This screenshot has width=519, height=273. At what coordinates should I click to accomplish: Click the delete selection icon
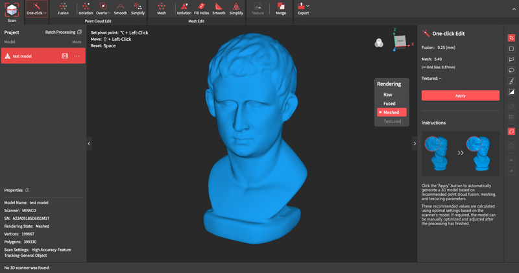click(x=511, y=146)
